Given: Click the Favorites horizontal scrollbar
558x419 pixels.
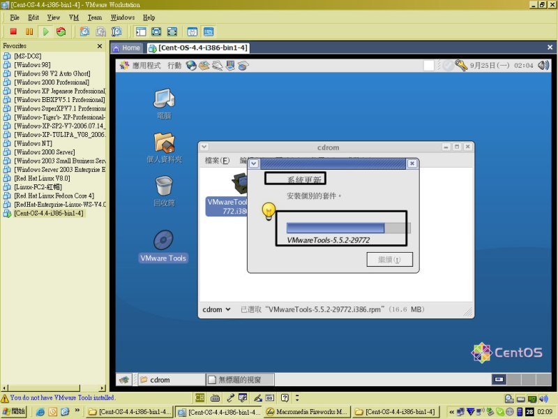Looking at the screenshot, I should tap(54, 388).
